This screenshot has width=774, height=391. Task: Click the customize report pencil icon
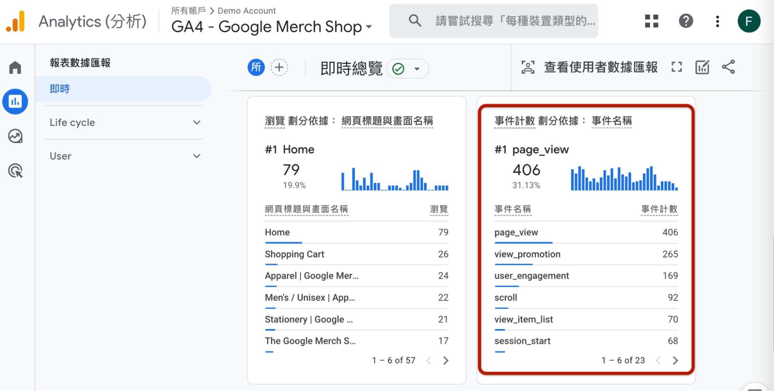[702, 67]
